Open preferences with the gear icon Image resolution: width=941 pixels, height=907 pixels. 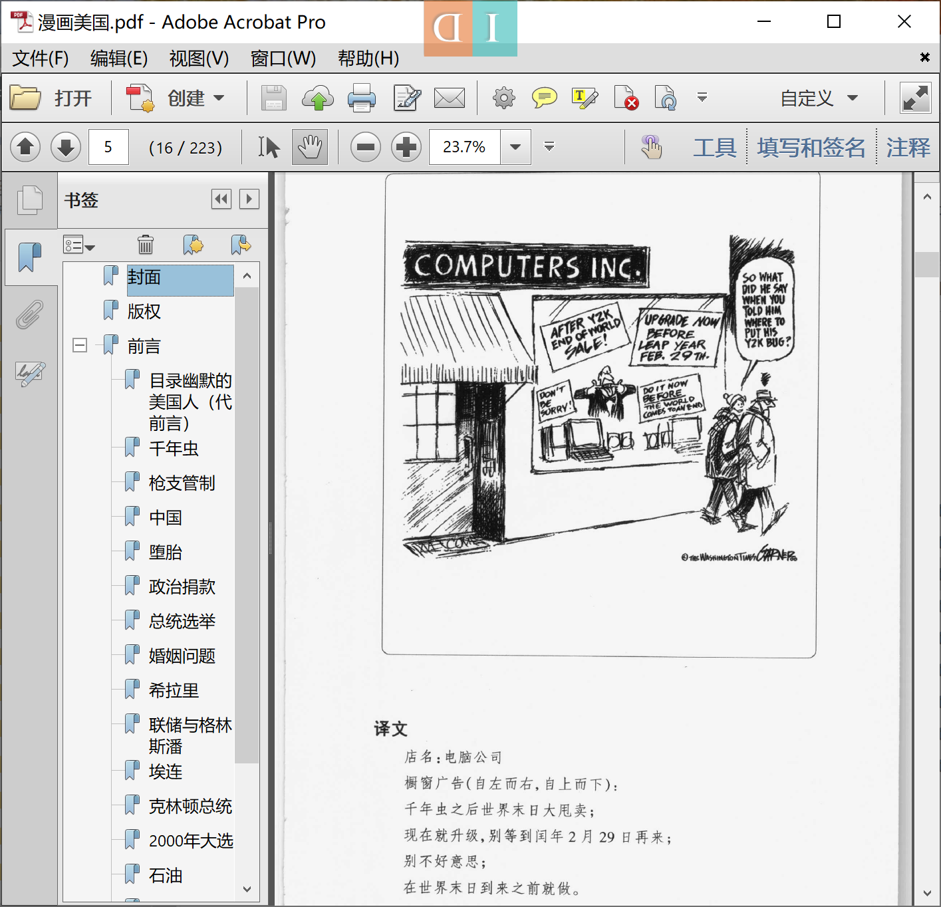504,98
